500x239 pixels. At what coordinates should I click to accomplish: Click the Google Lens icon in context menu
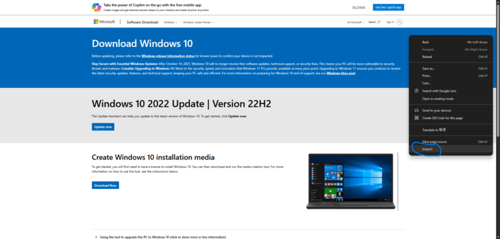point(416,91)
